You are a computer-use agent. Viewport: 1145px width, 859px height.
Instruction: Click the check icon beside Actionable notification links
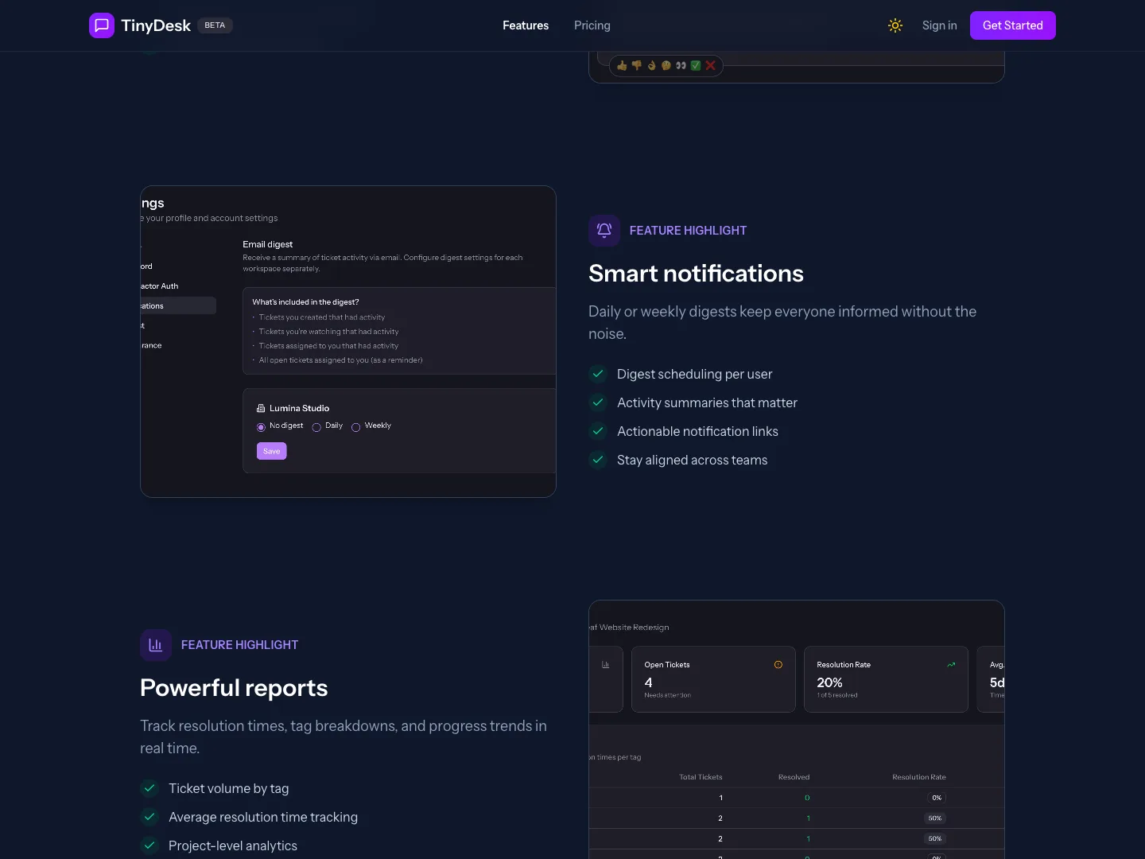(x=598, y=431)
